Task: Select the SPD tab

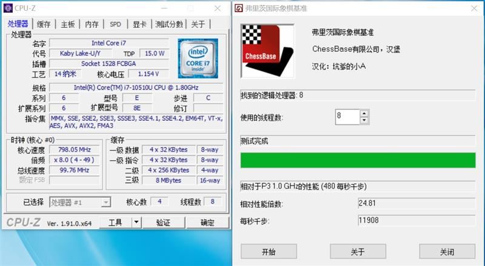Action: tap(115, 24)
